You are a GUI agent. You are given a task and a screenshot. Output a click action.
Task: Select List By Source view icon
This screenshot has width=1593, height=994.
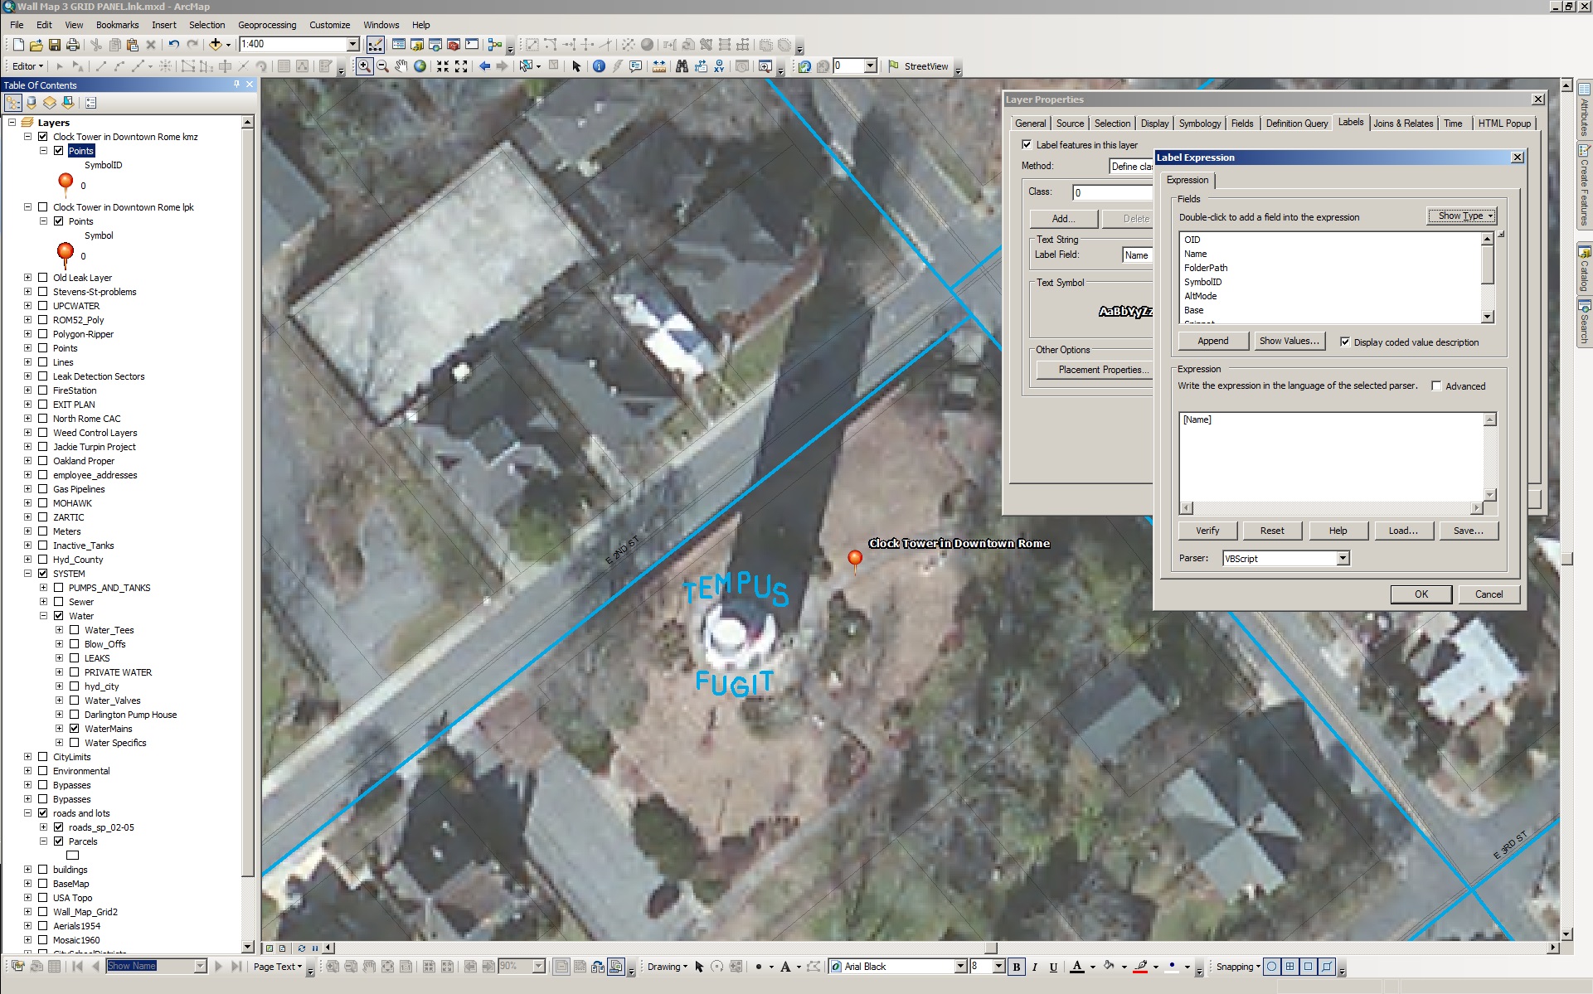click(32, 103)
